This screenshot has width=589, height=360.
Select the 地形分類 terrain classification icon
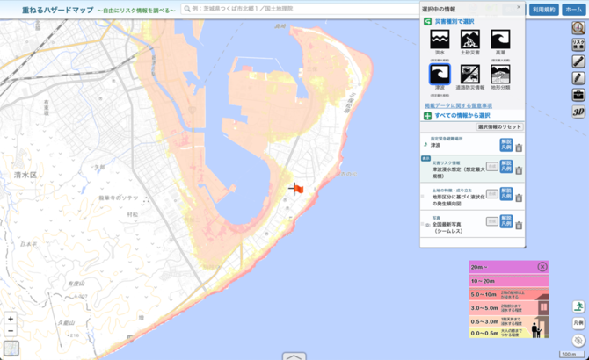(x=499, y=74)
